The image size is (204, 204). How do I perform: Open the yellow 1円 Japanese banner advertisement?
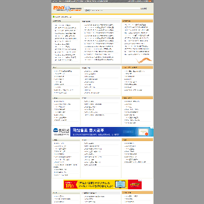pyautogui.click(x=103, y=184)
